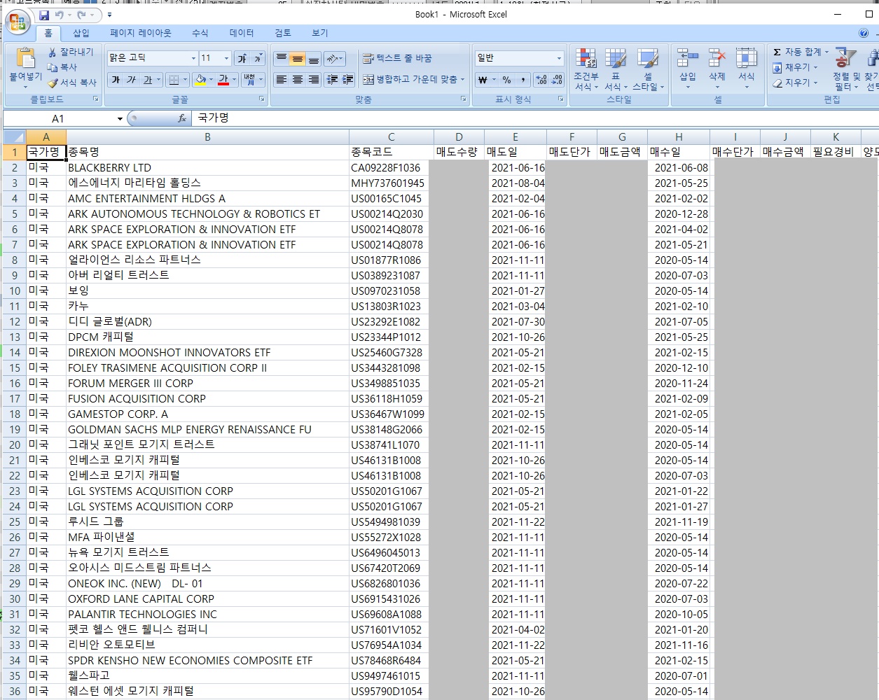Open the 채우기 fill button
This screenshot has width=879, height=700.
coord(795,67)
